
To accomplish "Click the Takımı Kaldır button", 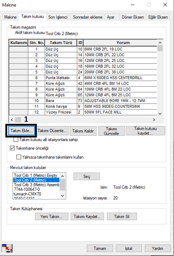I will (83, 131).
